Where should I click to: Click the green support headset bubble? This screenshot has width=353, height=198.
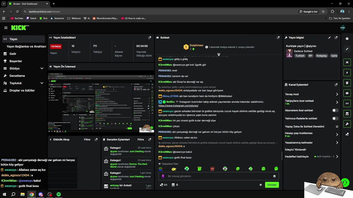[x=344, y=182]
